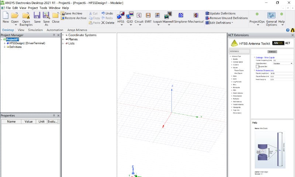The width and height of the screenshot is (295, 177).
Task: Open Examples folder icon
Action: point(26,15)
